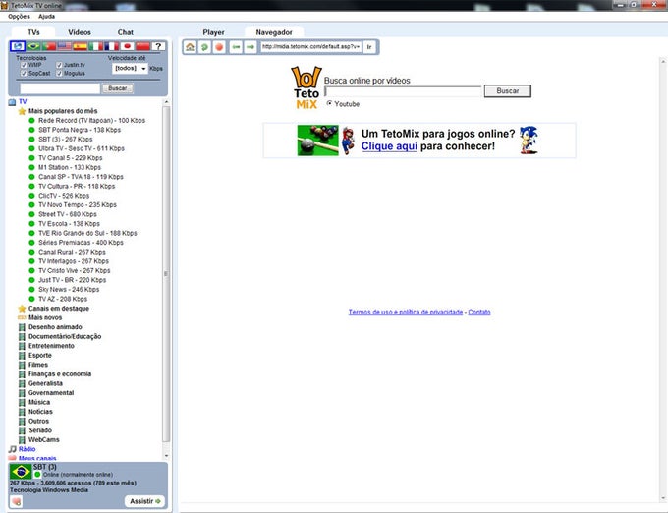Navigate forward with right green arrow
Screen dimensions: 668x513
250,47
